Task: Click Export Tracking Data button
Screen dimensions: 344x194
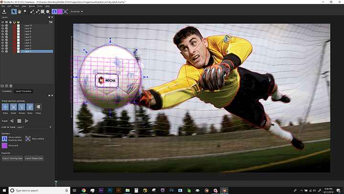Action: (12, 158)
